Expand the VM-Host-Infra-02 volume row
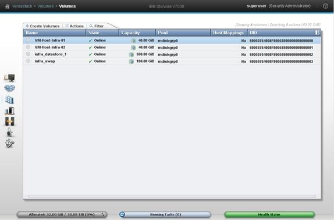This screenshot has height=220, width=334. click(x=28, y=47)
